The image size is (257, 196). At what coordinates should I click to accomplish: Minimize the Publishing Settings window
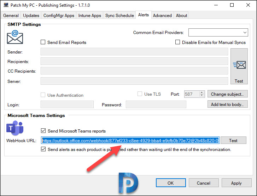[216, 5]
